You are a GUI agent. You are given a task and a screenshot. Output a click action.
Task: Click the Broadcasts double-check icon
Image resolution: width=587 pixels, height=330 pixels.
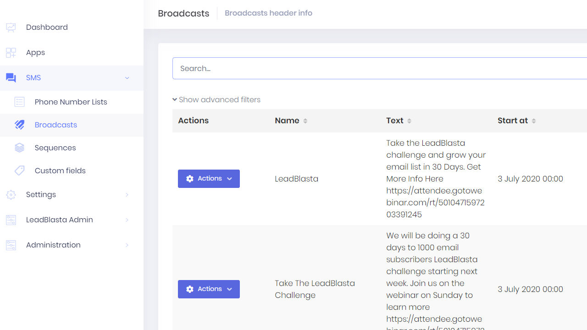coord(19,125)
